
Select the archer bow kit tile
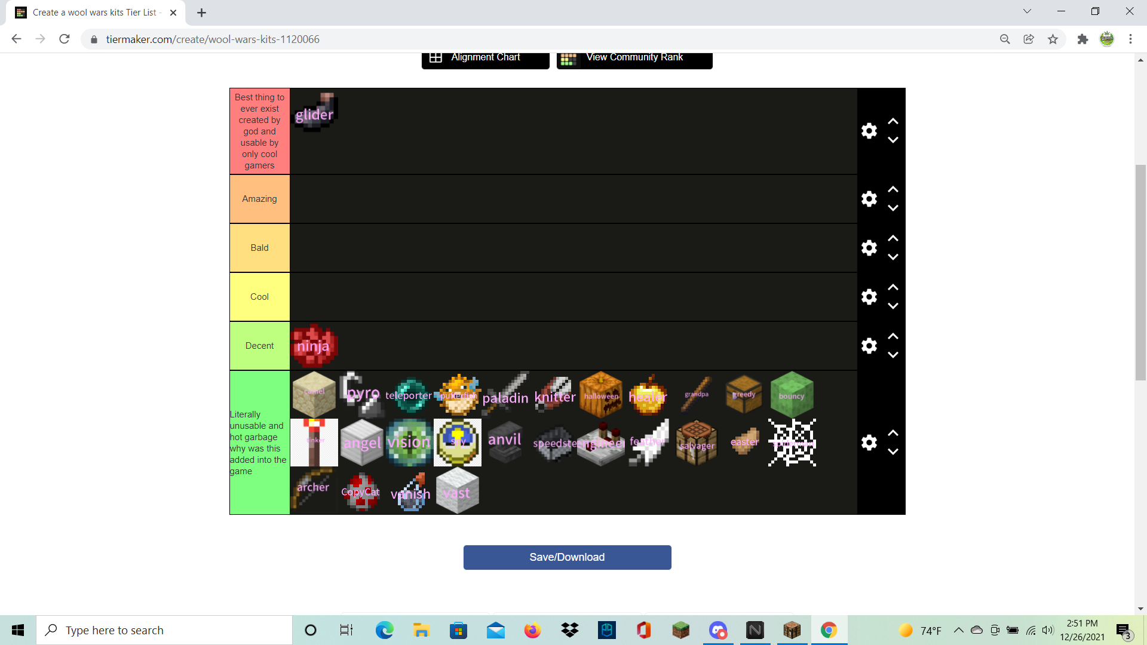(x=314, y=490)
